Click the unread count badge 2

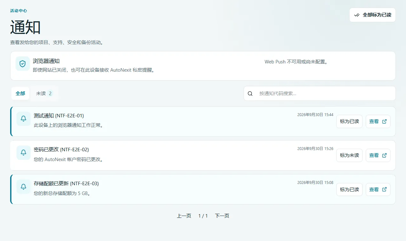click(50, 94)
